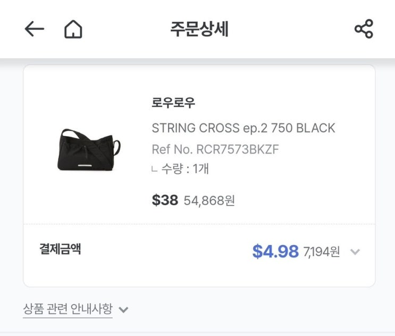
Task: Open the 로우로우 brand name
Action: click(x=173, y=103)
